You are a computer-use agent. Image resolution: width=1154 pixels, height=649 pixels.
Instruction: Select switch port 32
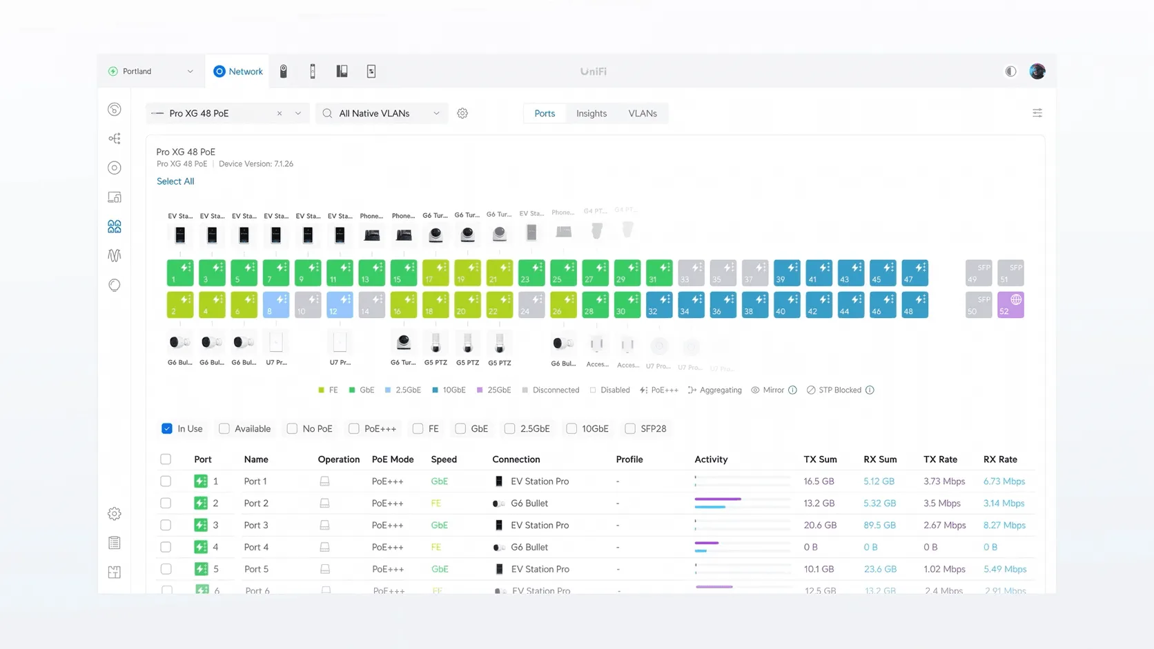coord(659,305)
